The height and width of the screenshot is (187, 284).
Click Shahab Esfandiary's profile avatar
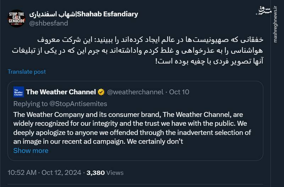(x=16, y=18)
